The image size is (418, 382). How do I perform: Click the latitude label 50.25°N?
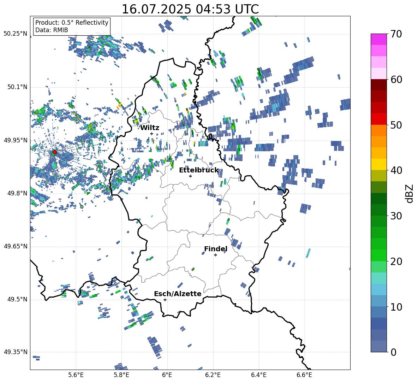(16, 34)
